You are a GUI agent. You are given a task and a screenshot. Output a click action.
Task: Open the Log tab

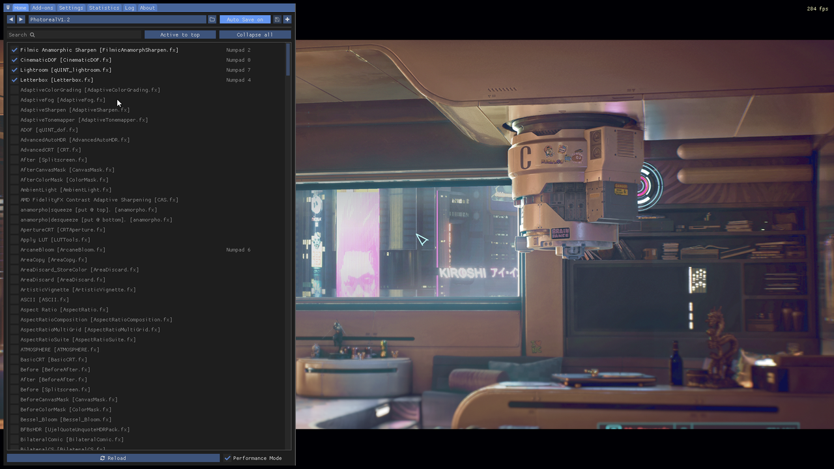[130, 8]
